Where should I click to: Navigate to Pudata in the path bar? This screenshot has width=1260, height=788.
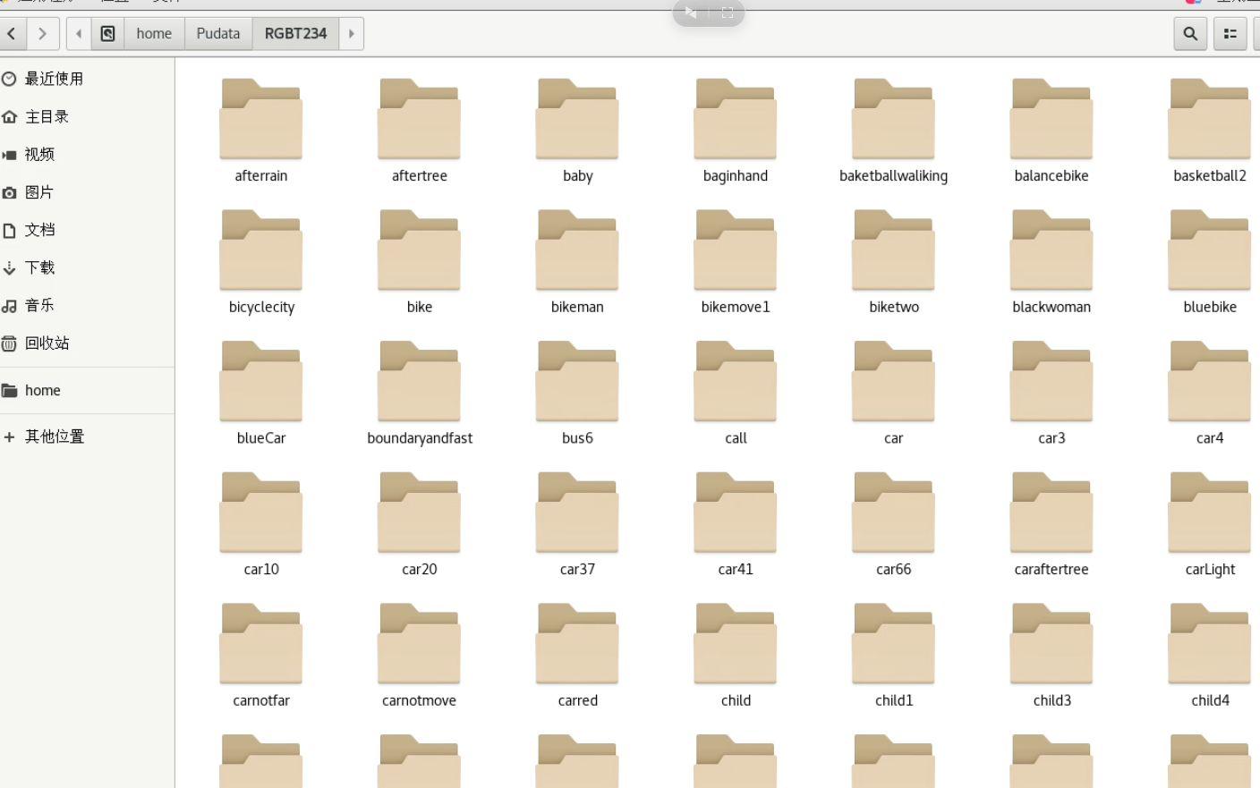[x=218, y=34]
